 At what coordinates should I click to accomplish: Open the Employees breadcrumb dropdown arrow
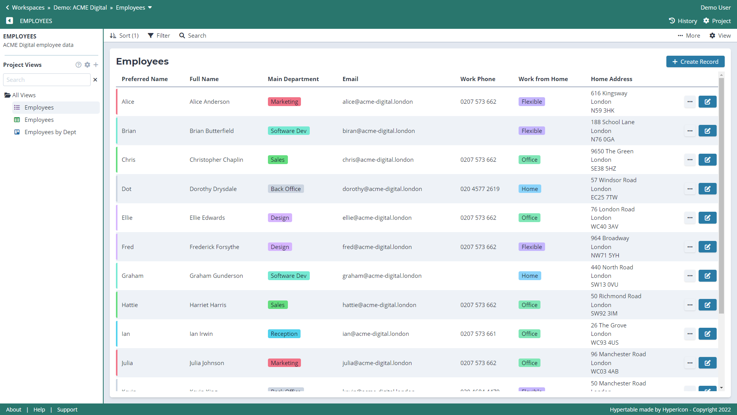coord(150,8)
